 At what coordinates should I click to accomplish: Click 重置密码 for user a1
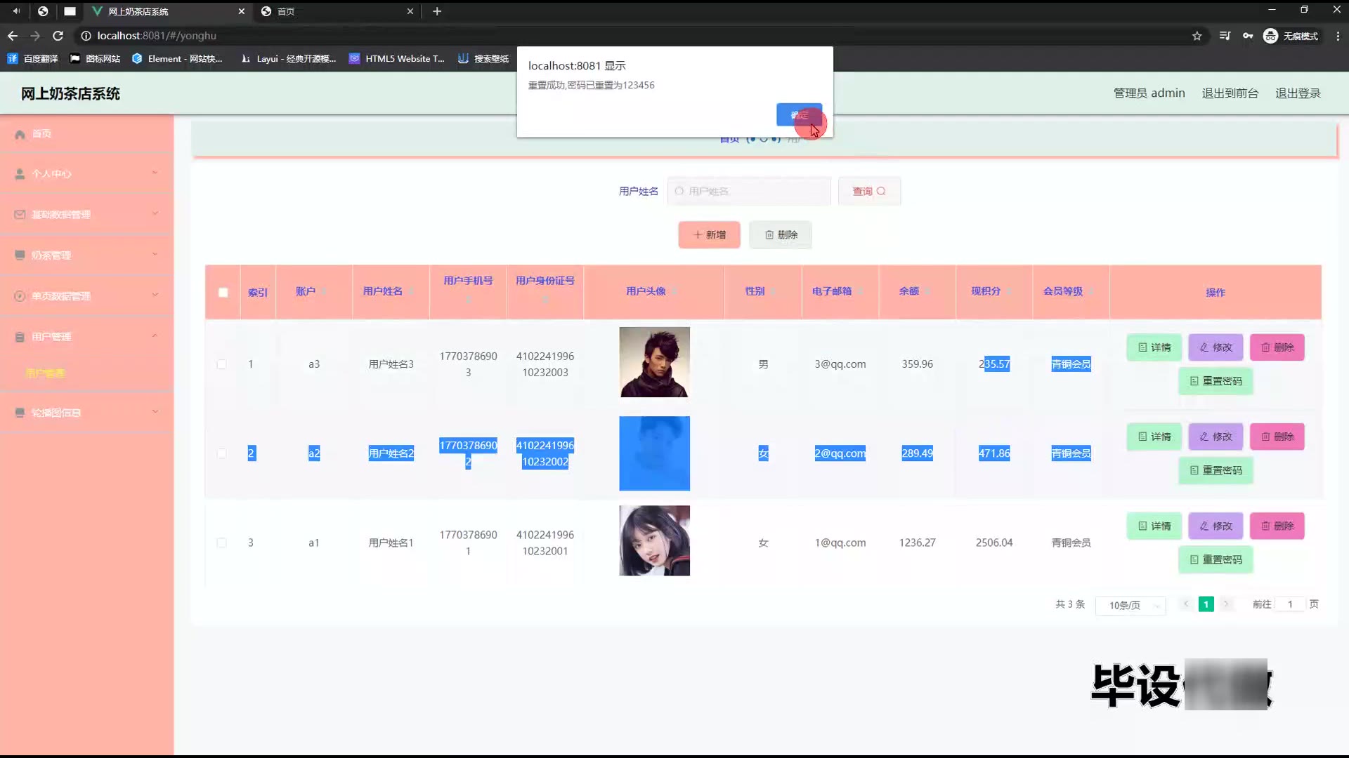tap(1216, 559)
